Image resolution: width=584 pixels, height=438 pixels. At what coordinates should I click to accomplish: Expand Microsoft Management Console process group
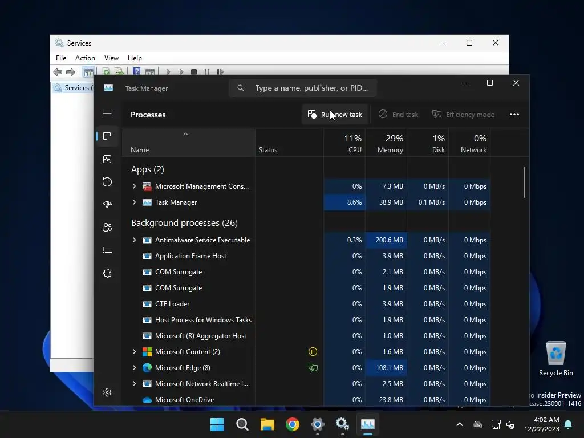(x=135, y=186)
